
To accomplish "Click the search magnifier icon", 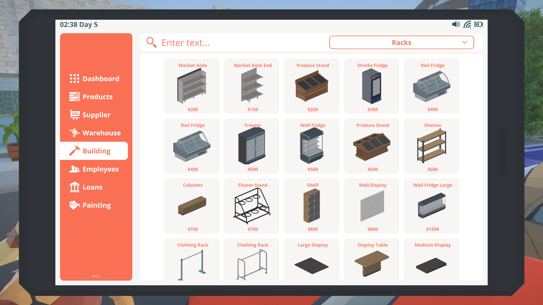I will (151, 42).
